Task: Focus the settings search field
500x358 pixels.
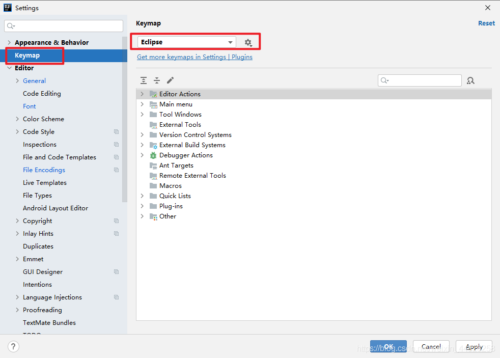Action: pyautogui.click(x=64, y=26)
